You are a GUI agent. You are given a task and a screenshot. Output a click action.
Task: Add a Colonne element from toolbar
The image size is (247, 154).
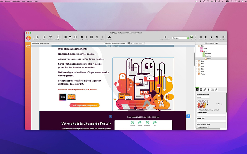[x=75, y=38]
